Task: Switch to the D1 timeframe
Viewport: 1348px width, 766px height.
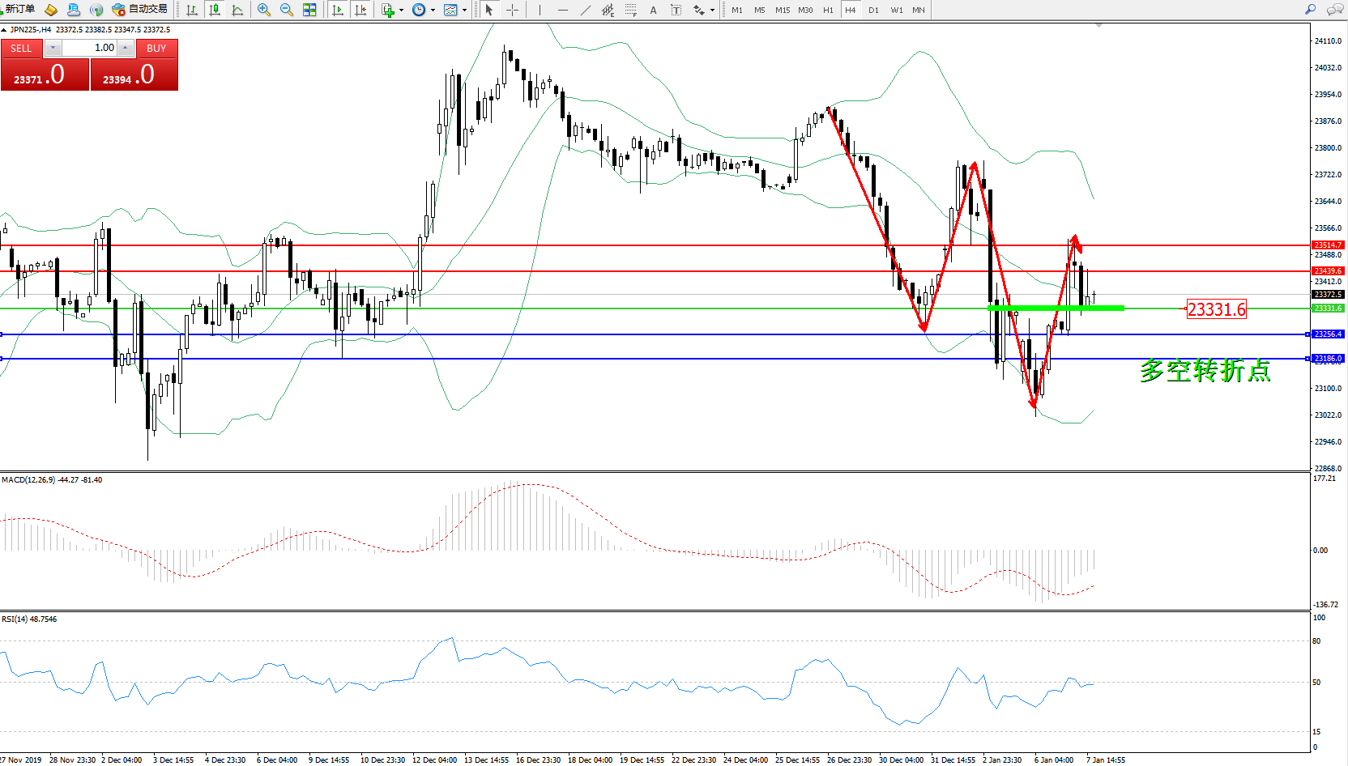Action: (x=873, y=10)
